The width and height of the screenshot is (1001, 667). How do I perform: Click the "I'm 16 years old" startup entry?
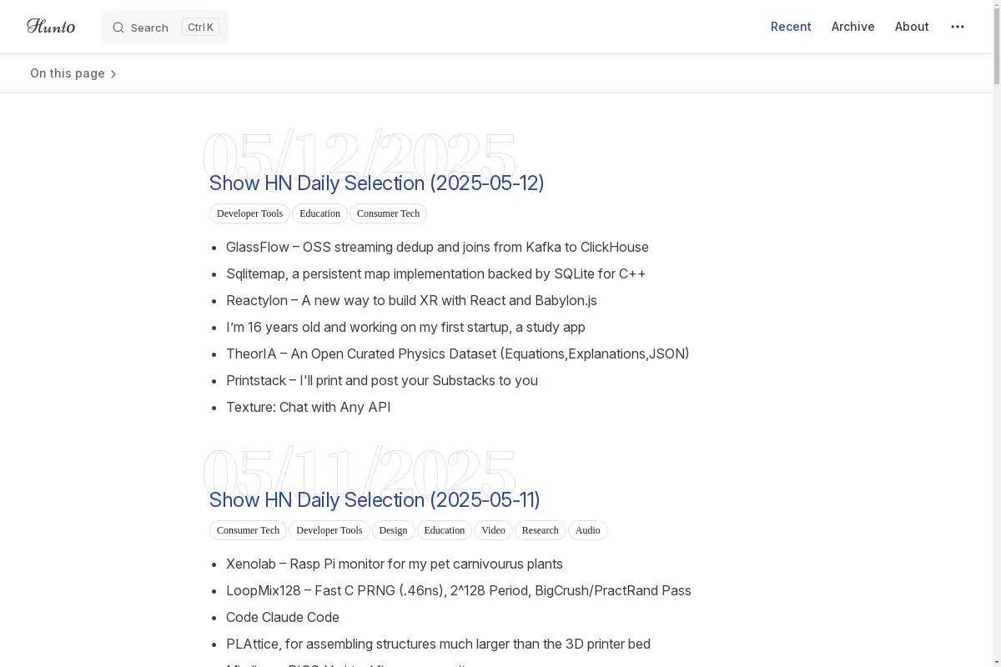point(405,327)
